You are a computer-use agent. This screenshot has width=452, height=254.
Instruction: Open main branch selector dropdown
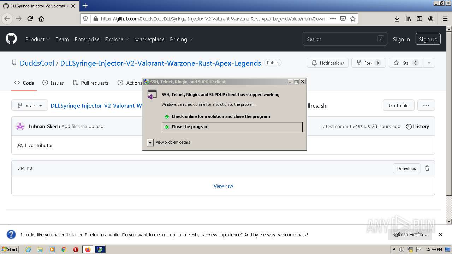(x=30, y=105)
